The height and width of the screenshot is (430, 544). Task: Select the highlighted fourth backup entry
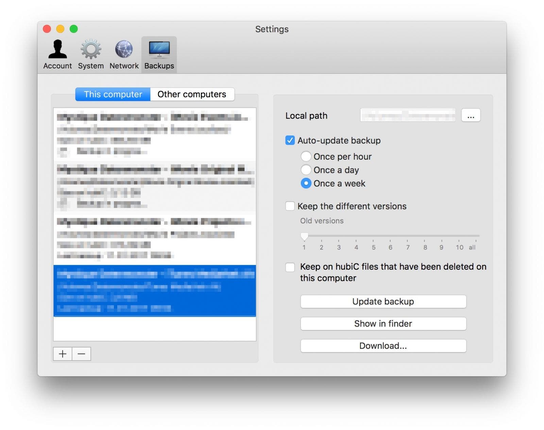(x=155, y=291)
